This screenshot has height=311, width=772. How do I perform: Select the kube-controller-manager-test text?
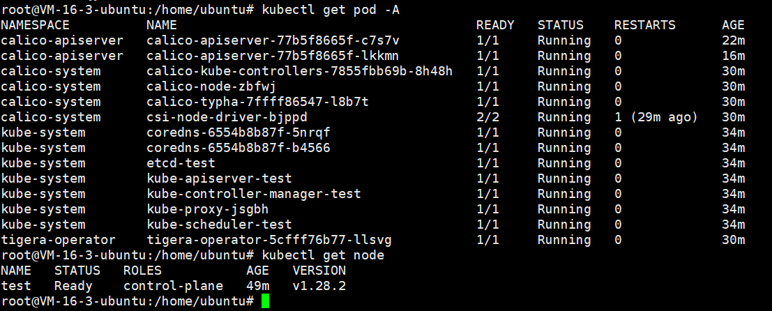[254, 194]
